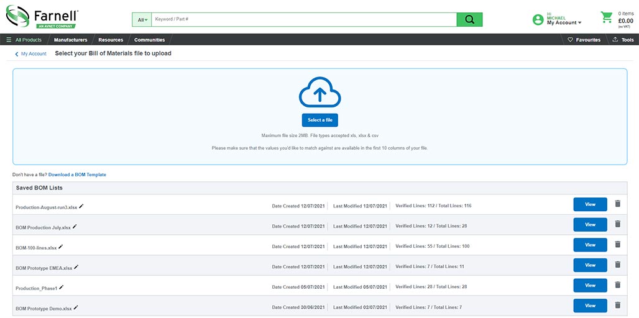Open the Manufacturers menu
This screenshot has height=318, width=639.
point(70,40)
